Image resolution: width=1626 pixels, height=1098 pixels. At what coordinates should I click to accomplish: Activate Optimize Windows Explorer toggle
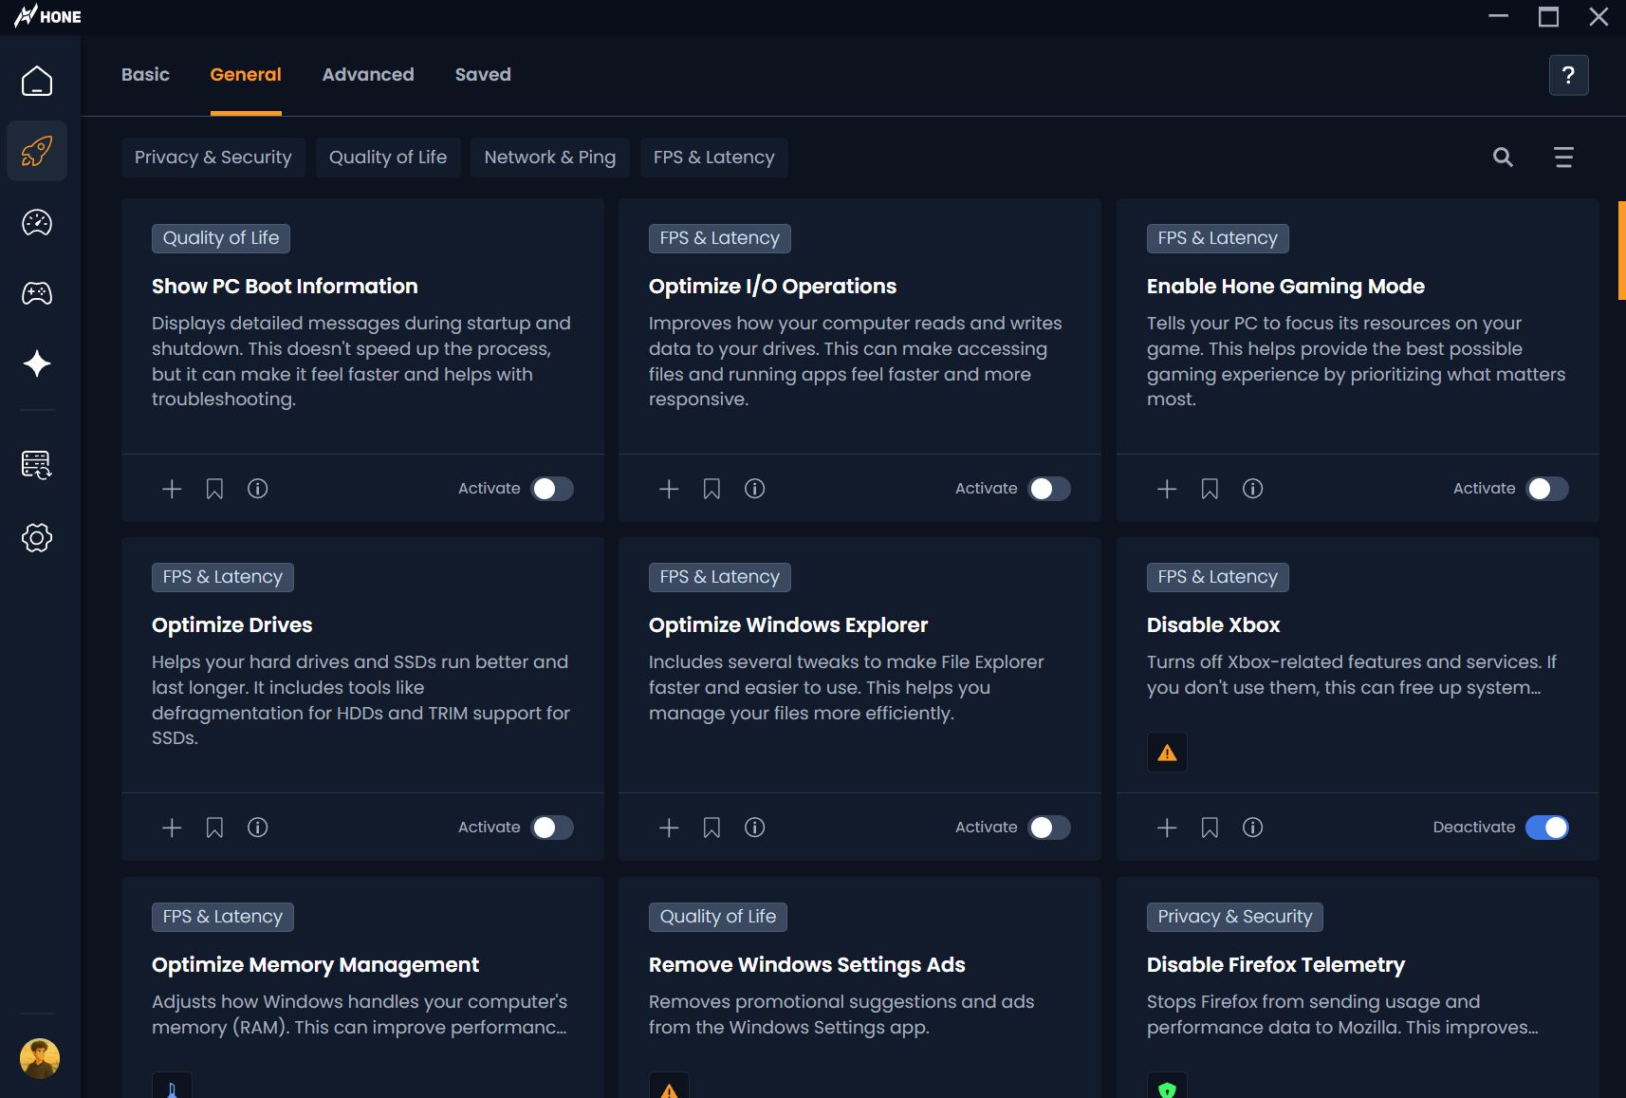click(1049, 828)
